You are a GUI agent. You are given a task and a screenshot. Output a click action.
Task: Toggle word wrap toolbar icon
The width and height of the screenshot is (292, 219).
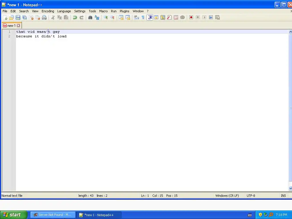[137, 17]
